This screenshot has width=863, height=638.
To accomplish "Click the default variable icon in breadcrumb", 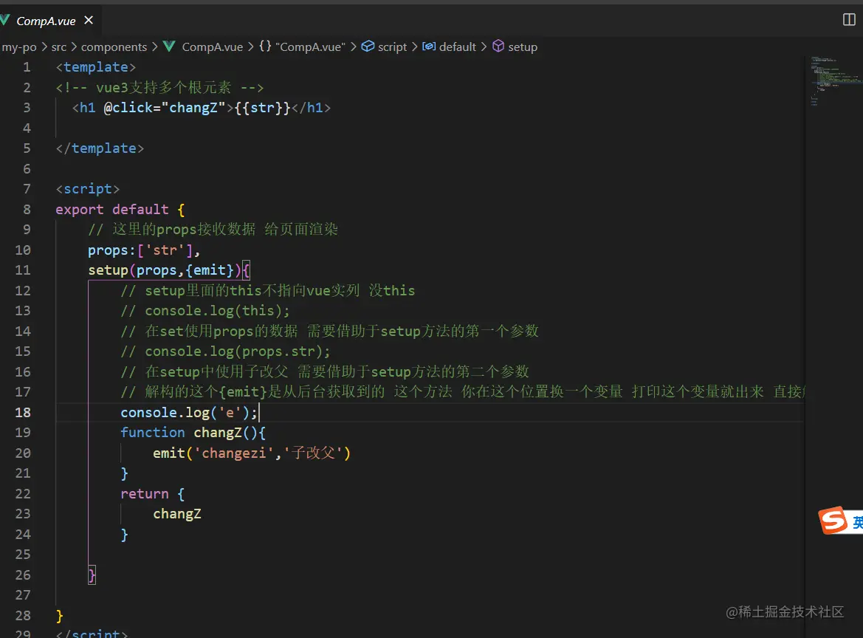I will point(429,47).
